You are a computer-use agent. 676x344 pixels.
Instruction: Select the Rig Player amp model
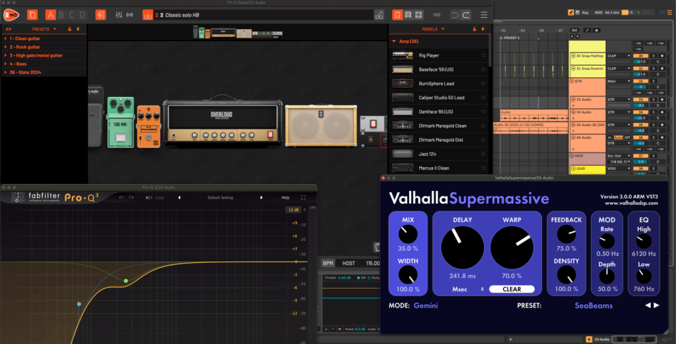(439, 55)
